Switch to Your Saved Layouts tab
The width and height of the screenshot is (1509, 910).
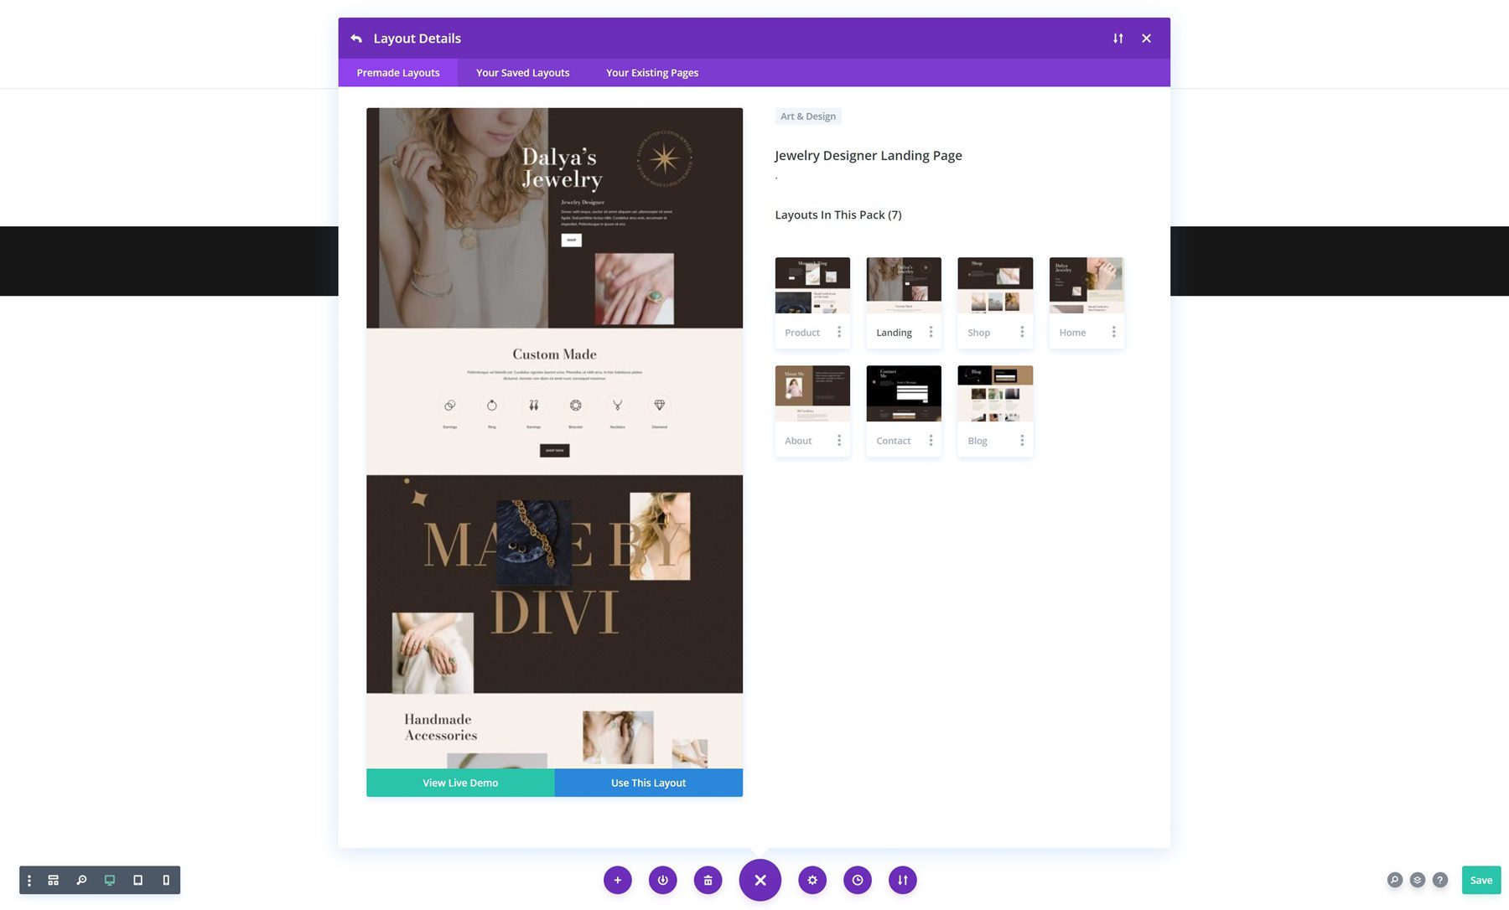coord(522,73)
